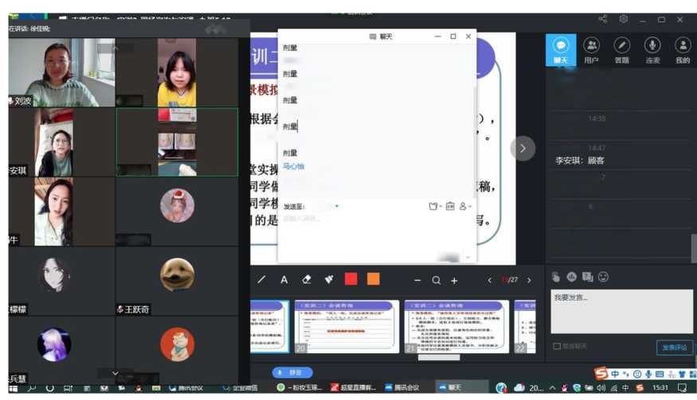697x400 pixels.
Task: Collapse side panel with round arrow button
Action: coord(523,148)
